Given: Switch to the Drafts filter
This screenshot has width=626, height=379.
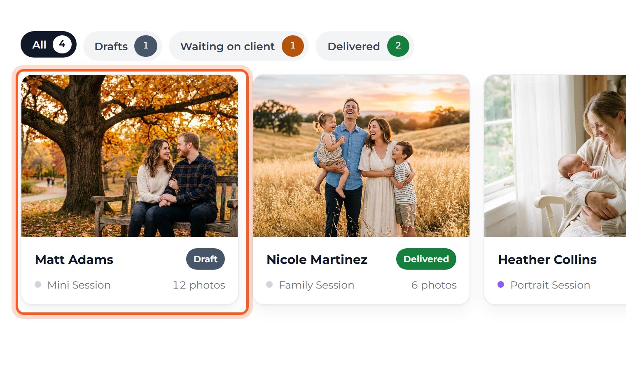Looking at the screenshot, I should point(123,46).
